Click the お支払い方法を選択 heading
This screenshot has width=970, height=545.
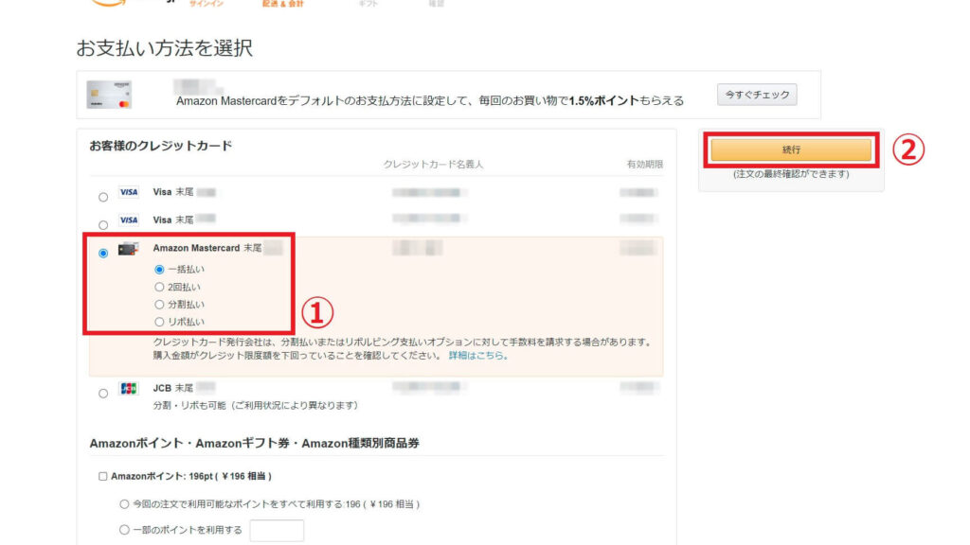click(165, 47)
